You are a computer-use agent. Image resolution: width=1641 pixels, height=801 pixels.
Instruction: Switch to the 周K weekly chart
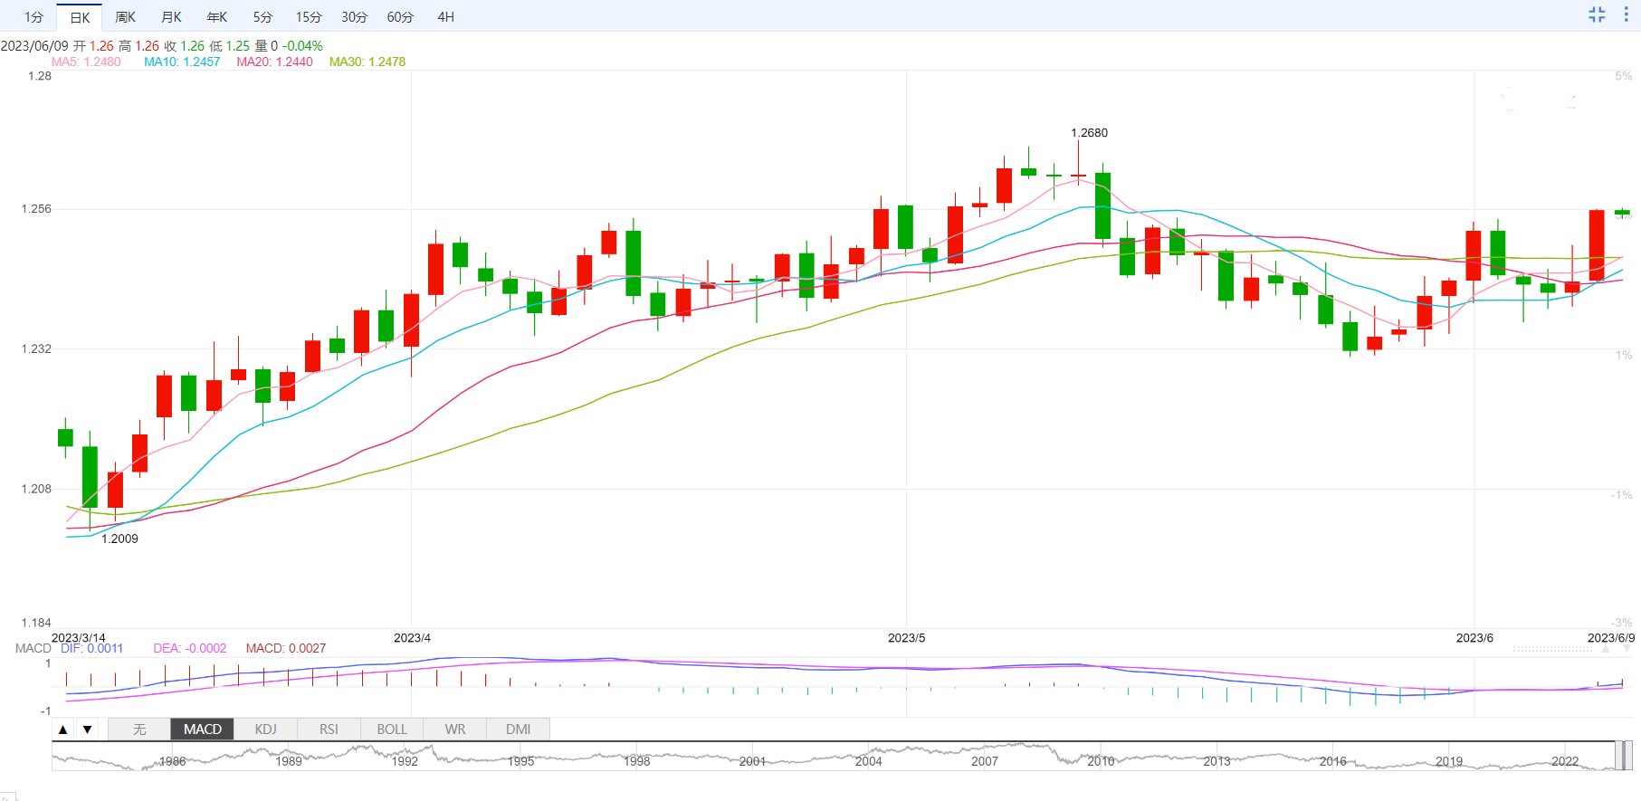(125, 17)
